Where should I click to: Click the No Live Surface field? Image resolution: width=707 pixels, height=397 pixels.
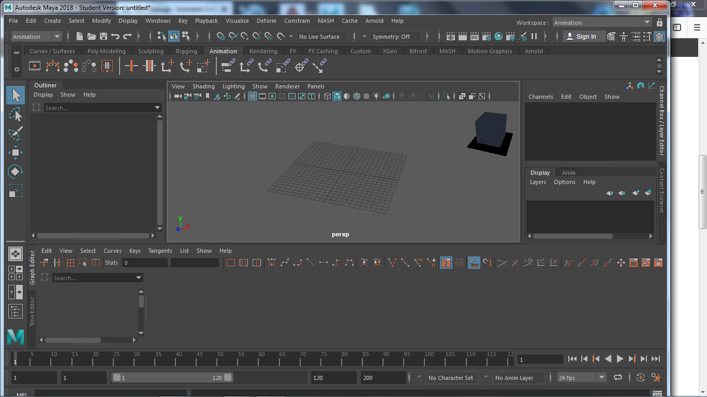coord(319,37)
